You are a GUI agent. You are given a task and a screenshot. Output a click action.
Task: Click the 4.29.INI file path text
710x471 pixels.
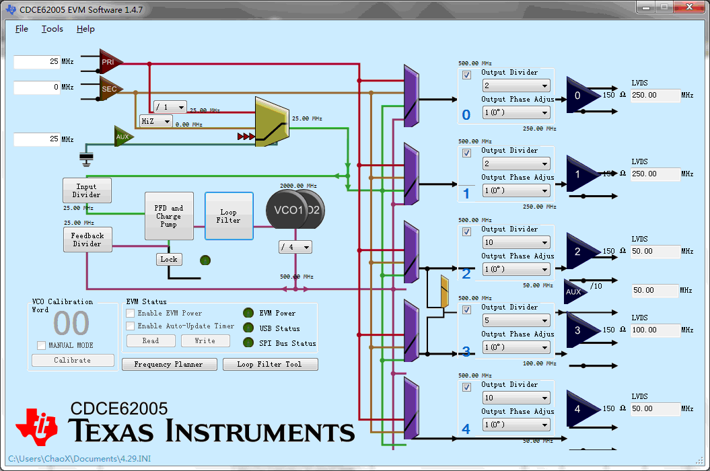pyautogui.click(x=79, y=459)
